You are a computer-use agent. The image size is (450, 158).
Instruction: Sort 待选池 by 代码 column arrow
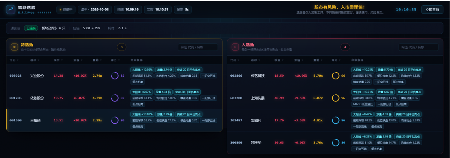[18, 60]
